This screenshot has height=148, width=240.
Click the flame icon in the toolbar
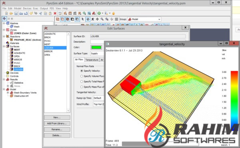(114, 14)
